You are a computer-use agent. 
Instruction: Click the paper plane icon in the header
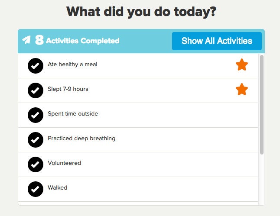26,39
